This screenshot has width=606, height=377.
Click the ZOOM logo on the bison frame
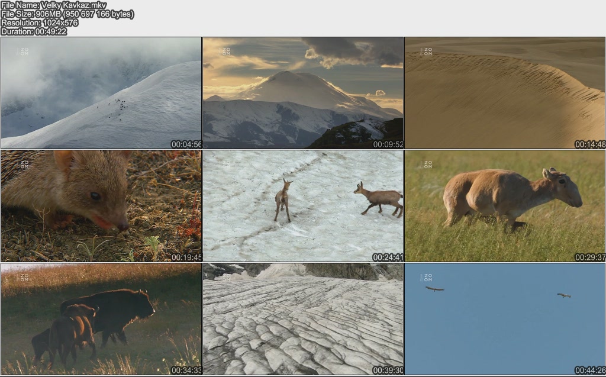(x=24, y=277)
